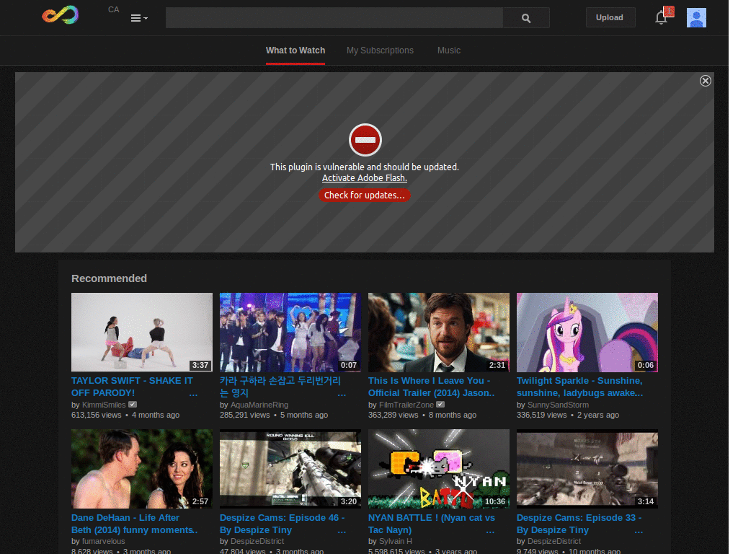Open options dots for Despize Cams Episode 33
The image size is (738, 554).
pyautogui.click(x=639, y=531)
